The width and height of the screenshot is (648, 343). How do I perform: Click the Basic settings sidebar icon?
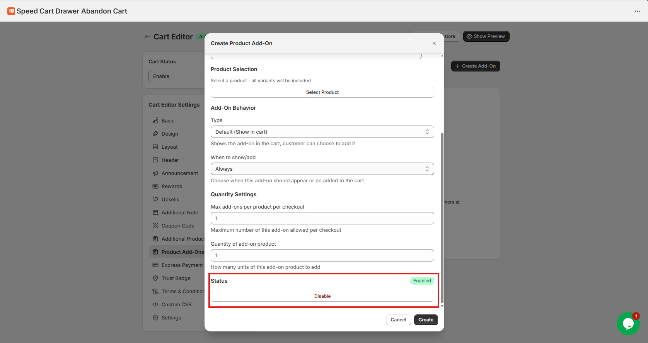pyautogui.click(x=155, y=121)
